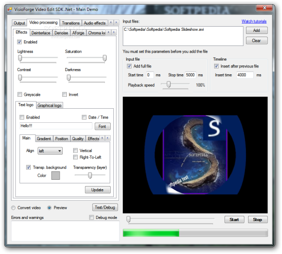Click the Insert time input field
Image resolution: width=282 pixels, height=254 pixels.
(x=245, y=75)
